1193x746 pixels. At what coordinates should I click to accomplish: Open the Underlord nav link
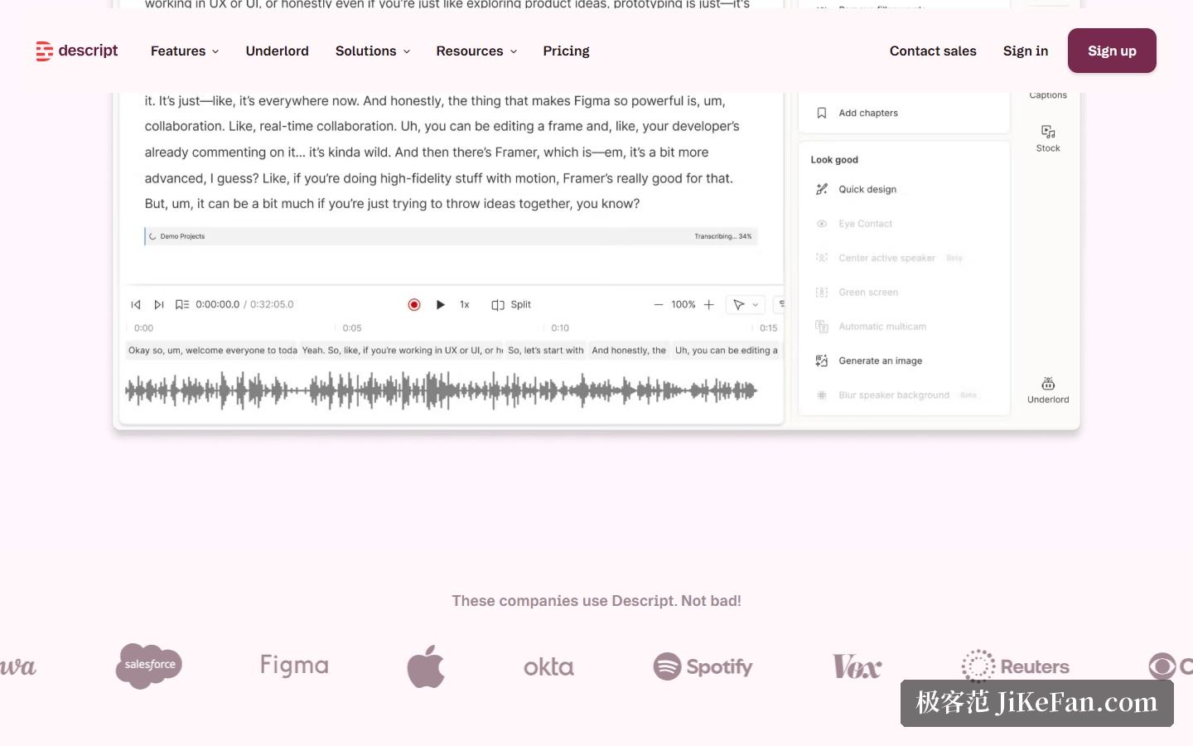pyautogui.click(x=278, y=51)
